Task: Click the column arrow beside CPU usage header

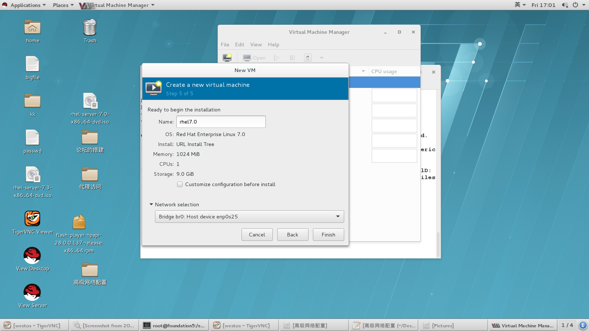Action: click(363, 71)
